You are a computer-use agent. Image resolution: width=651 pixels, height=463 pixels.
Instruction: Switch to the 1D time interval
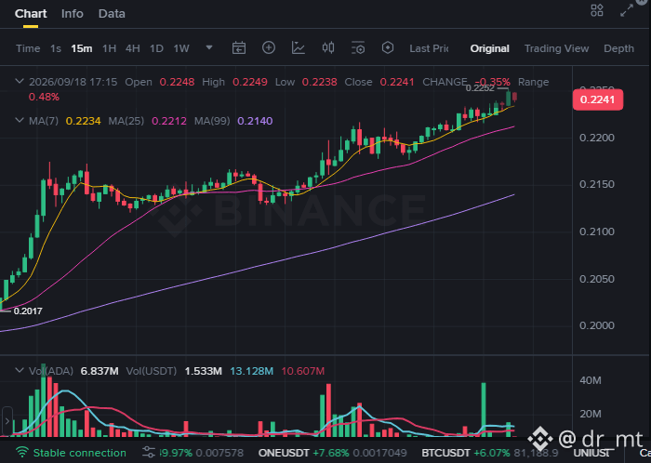156,48
